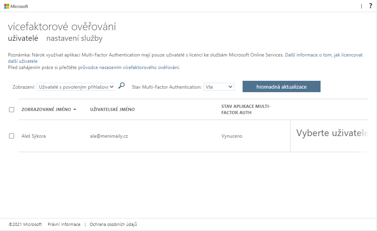377x231 pixels.
Task: Click the Stav aplikace Multi-Factor Auth header
Action: (246, 109)
